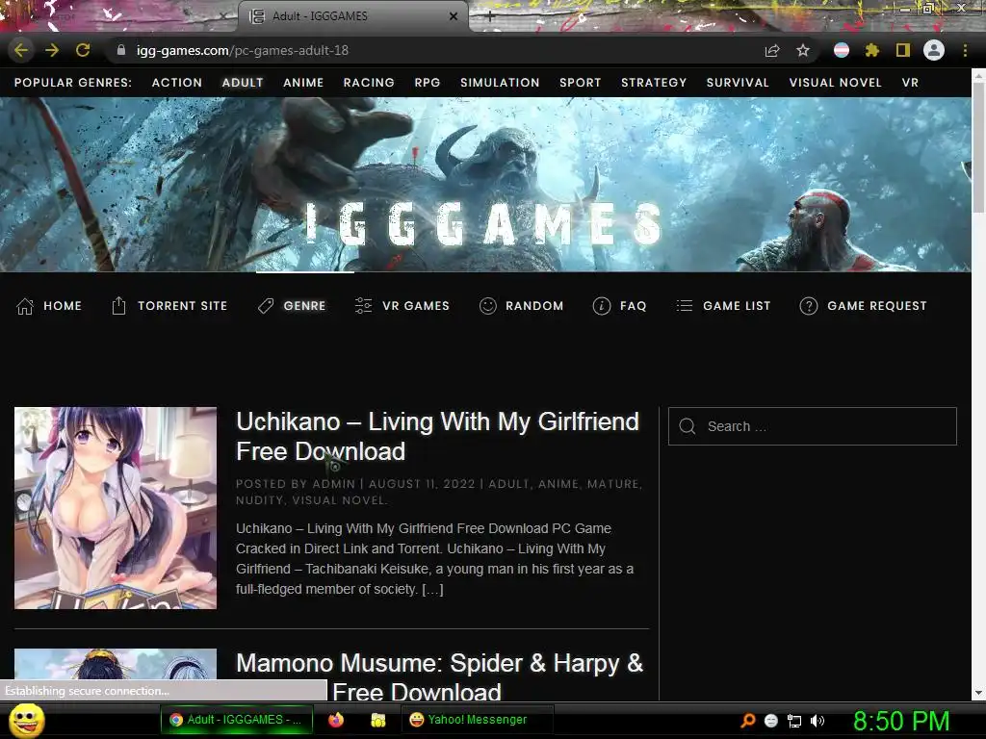Click the VR GAMES sliders icon

click(x=363, y=305)
